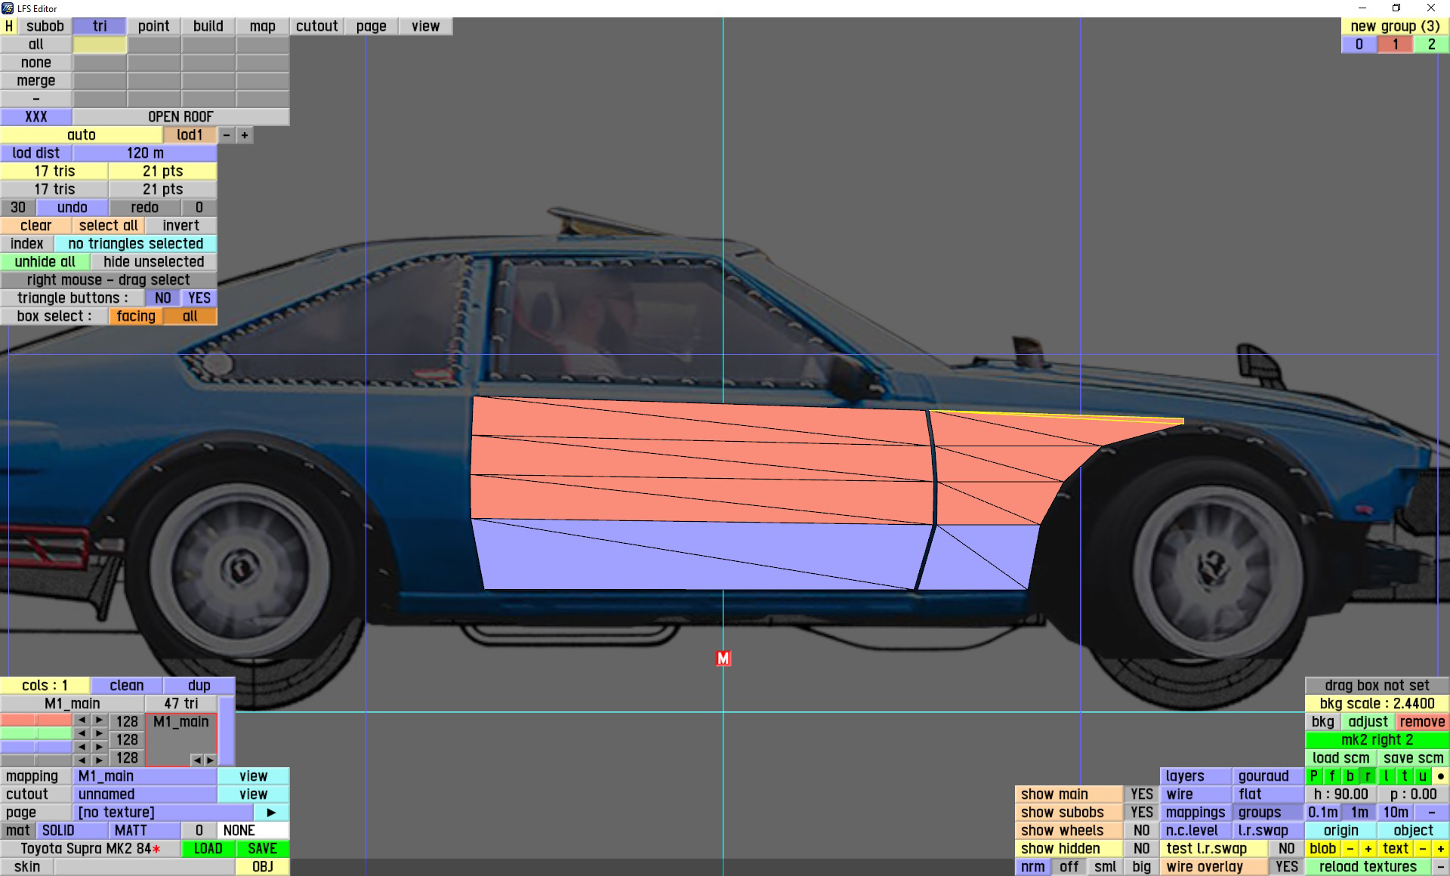
Task: Select group 2 in new group panel
Action: (x=1431, y=45)
